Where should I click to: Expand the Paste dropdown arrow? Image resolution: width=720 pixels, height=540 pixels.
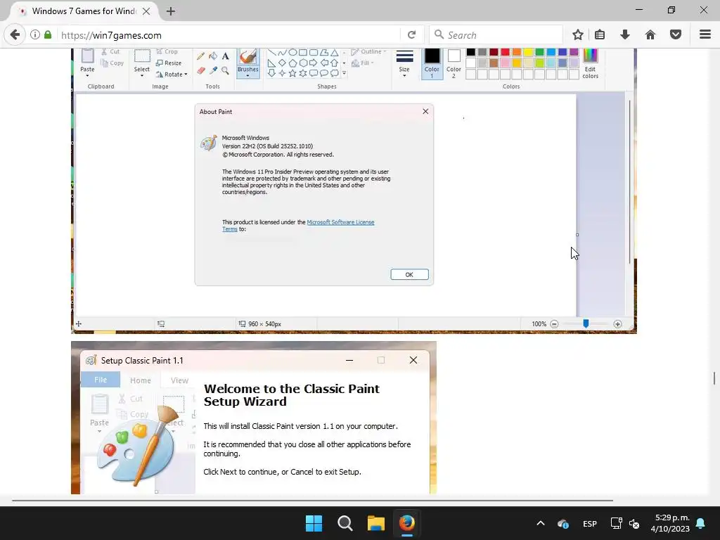(x=87, y=76)
